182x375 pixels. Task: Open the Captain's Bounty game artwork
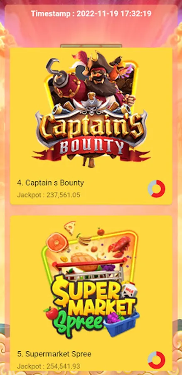pos(91,109)
